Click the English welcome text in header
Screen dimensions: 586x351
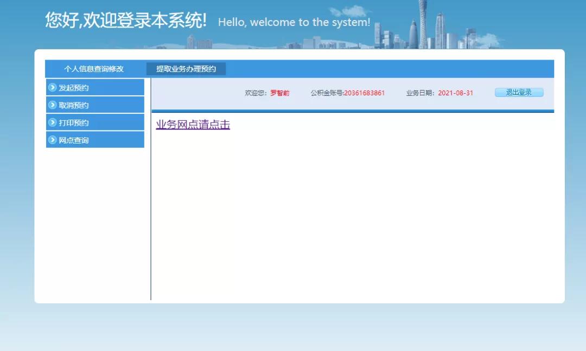[294, 23]
